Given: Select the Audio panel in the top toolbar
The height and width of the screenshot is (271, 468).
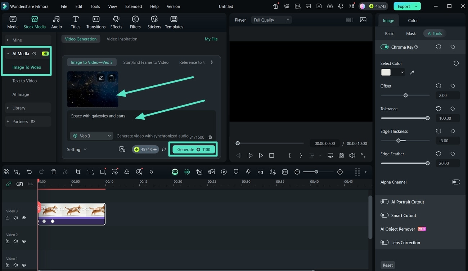Looking at the screenshot, I should (x=56, y=22).
